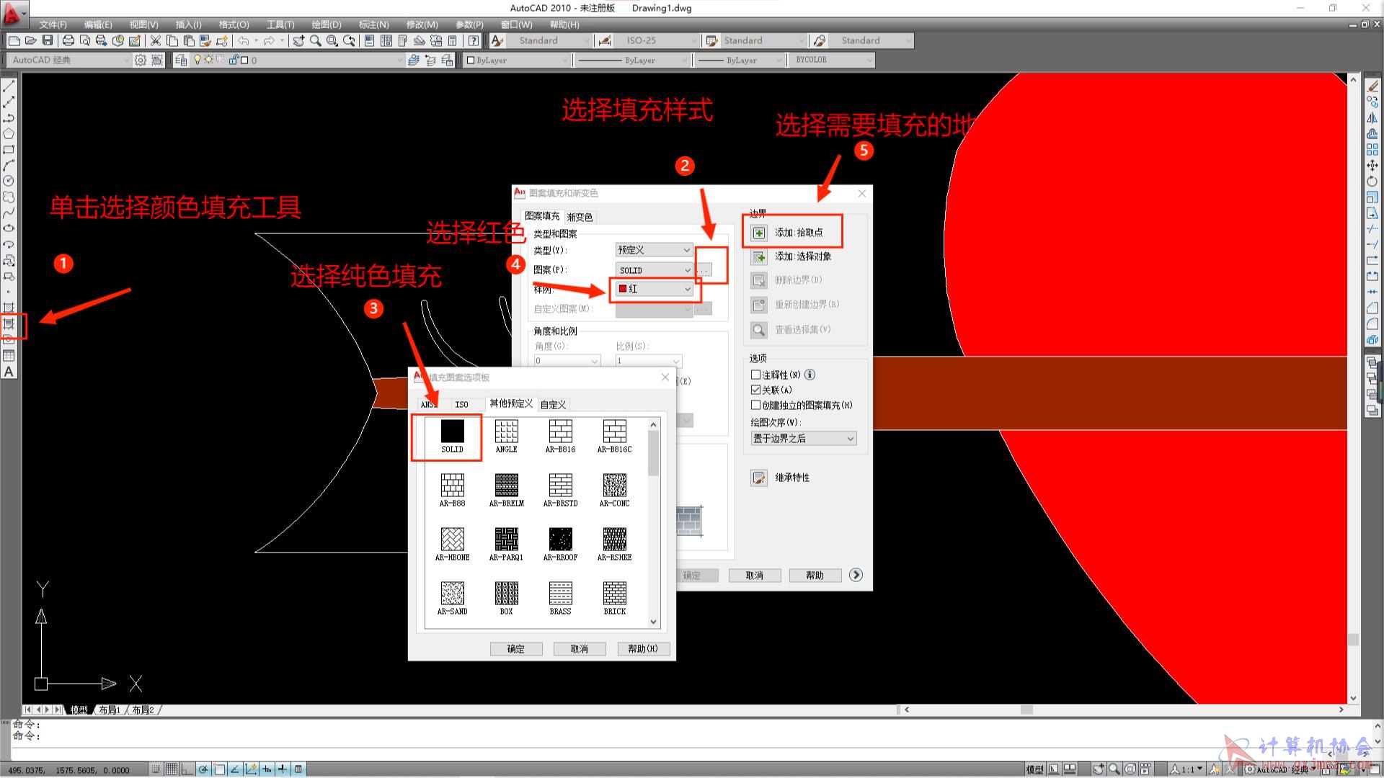The width and height of the screenshot is (1384, 778).
Task: Open the Modify menu
Action: [x=422, y=24]
